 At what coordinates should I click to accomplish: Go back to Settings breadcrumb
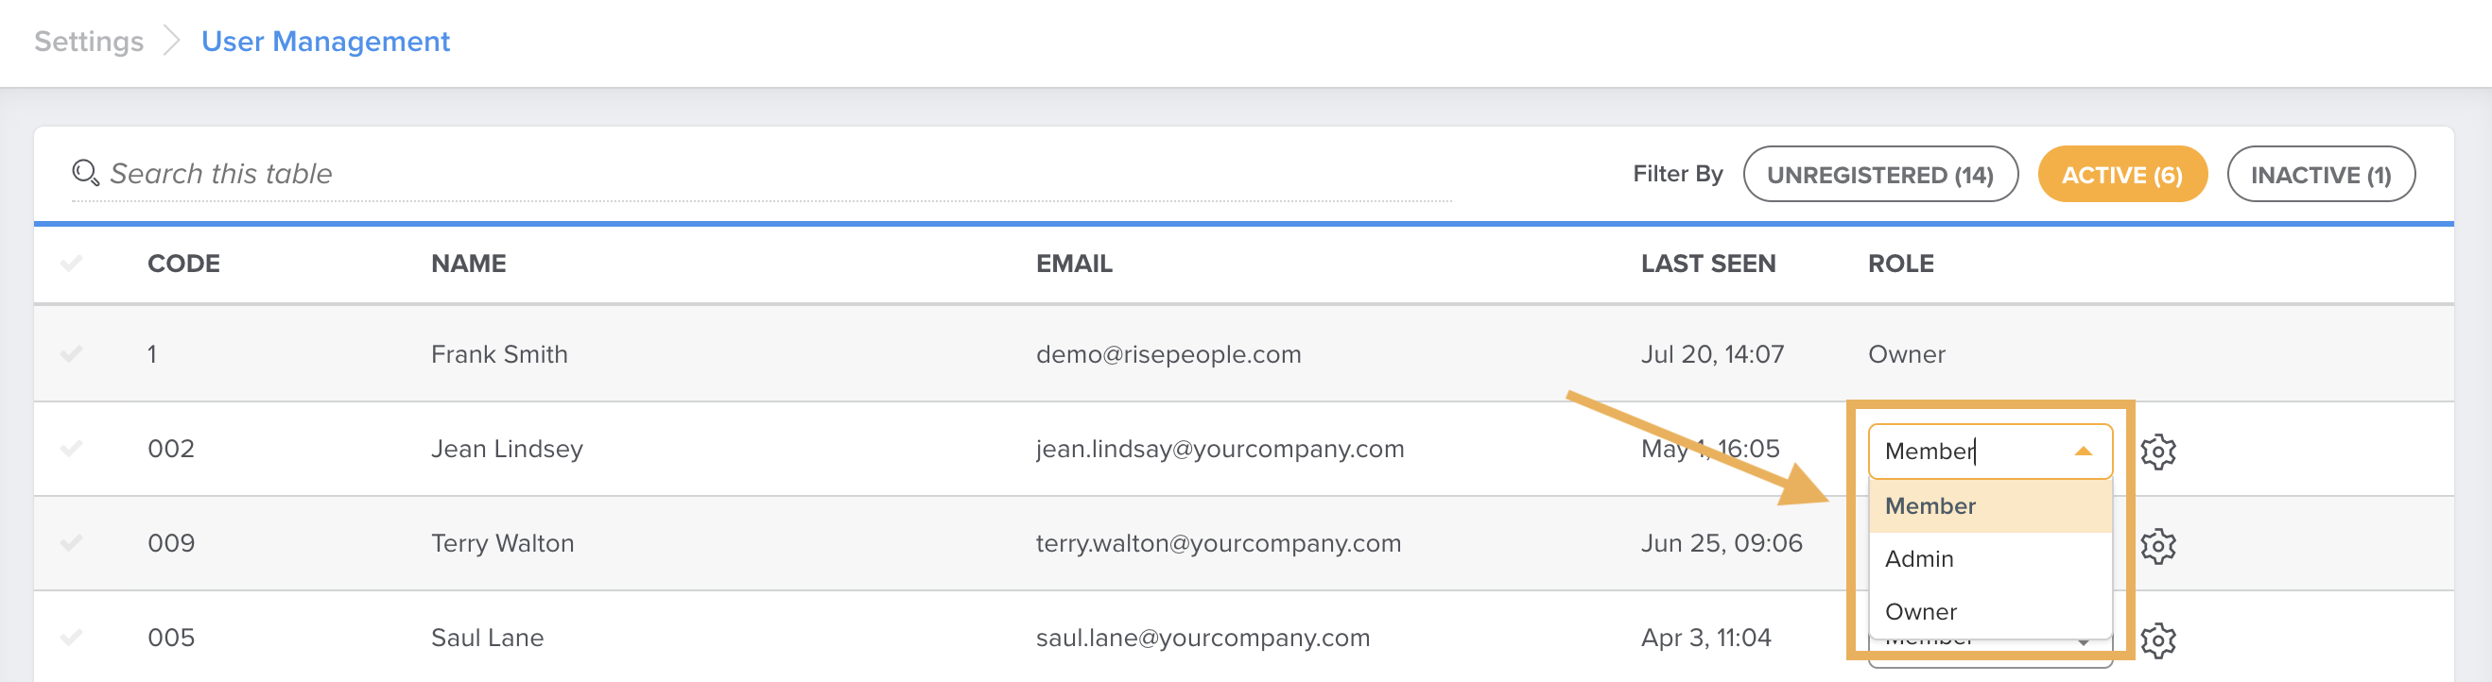(x=89, y=42)
